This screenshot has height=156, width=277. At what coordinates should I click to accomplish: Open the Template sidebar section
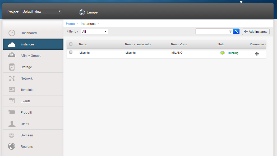pos(27,90)
